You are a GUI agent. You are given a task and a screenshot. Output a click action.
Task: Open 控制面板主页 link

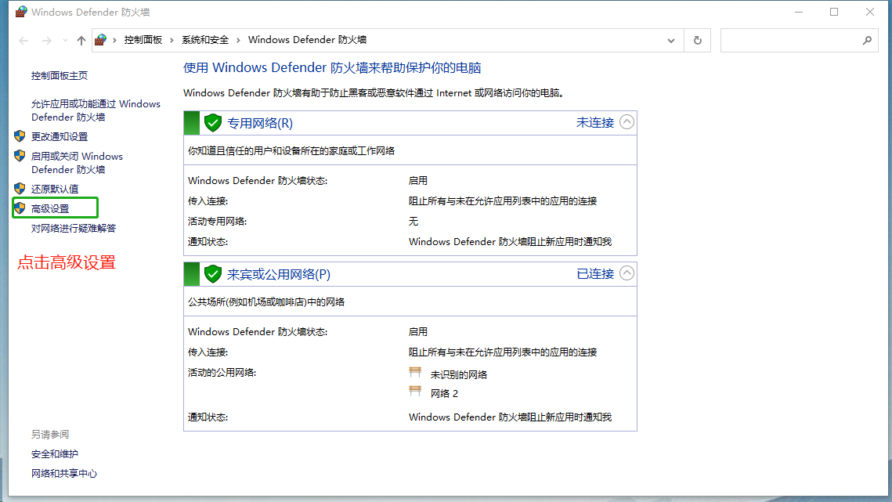pos(60,76)
